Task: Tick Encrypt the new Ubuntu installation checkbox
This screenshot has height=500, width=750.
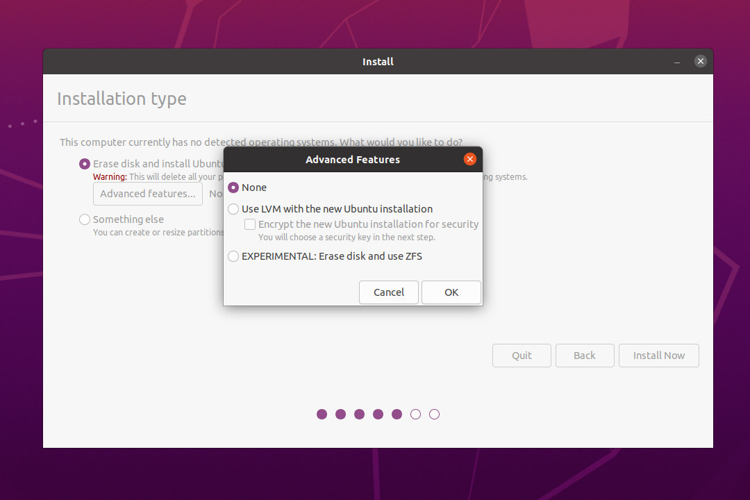Action: click(250, 224)
